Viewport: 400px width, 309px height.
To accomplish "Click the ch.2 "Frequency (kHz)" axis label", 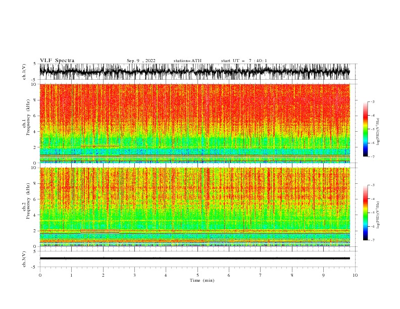I will tap(28, 201).
